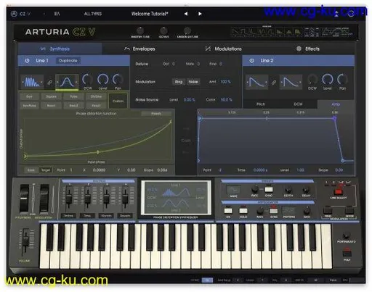The width and height of the screenshot is (372, 292).
Task: Select Line 2 second waveform display
Action: point(291,82)
